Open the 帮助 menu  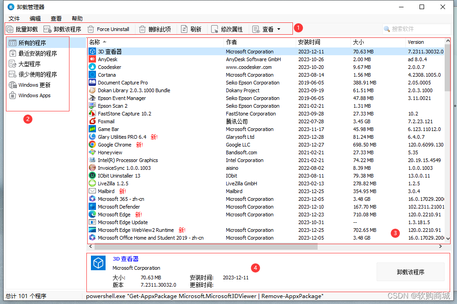[77, 18]
